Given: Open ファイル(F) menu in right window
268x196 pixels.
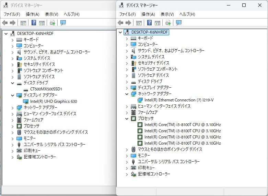Looking at the screenshot, I should [128, 14].
